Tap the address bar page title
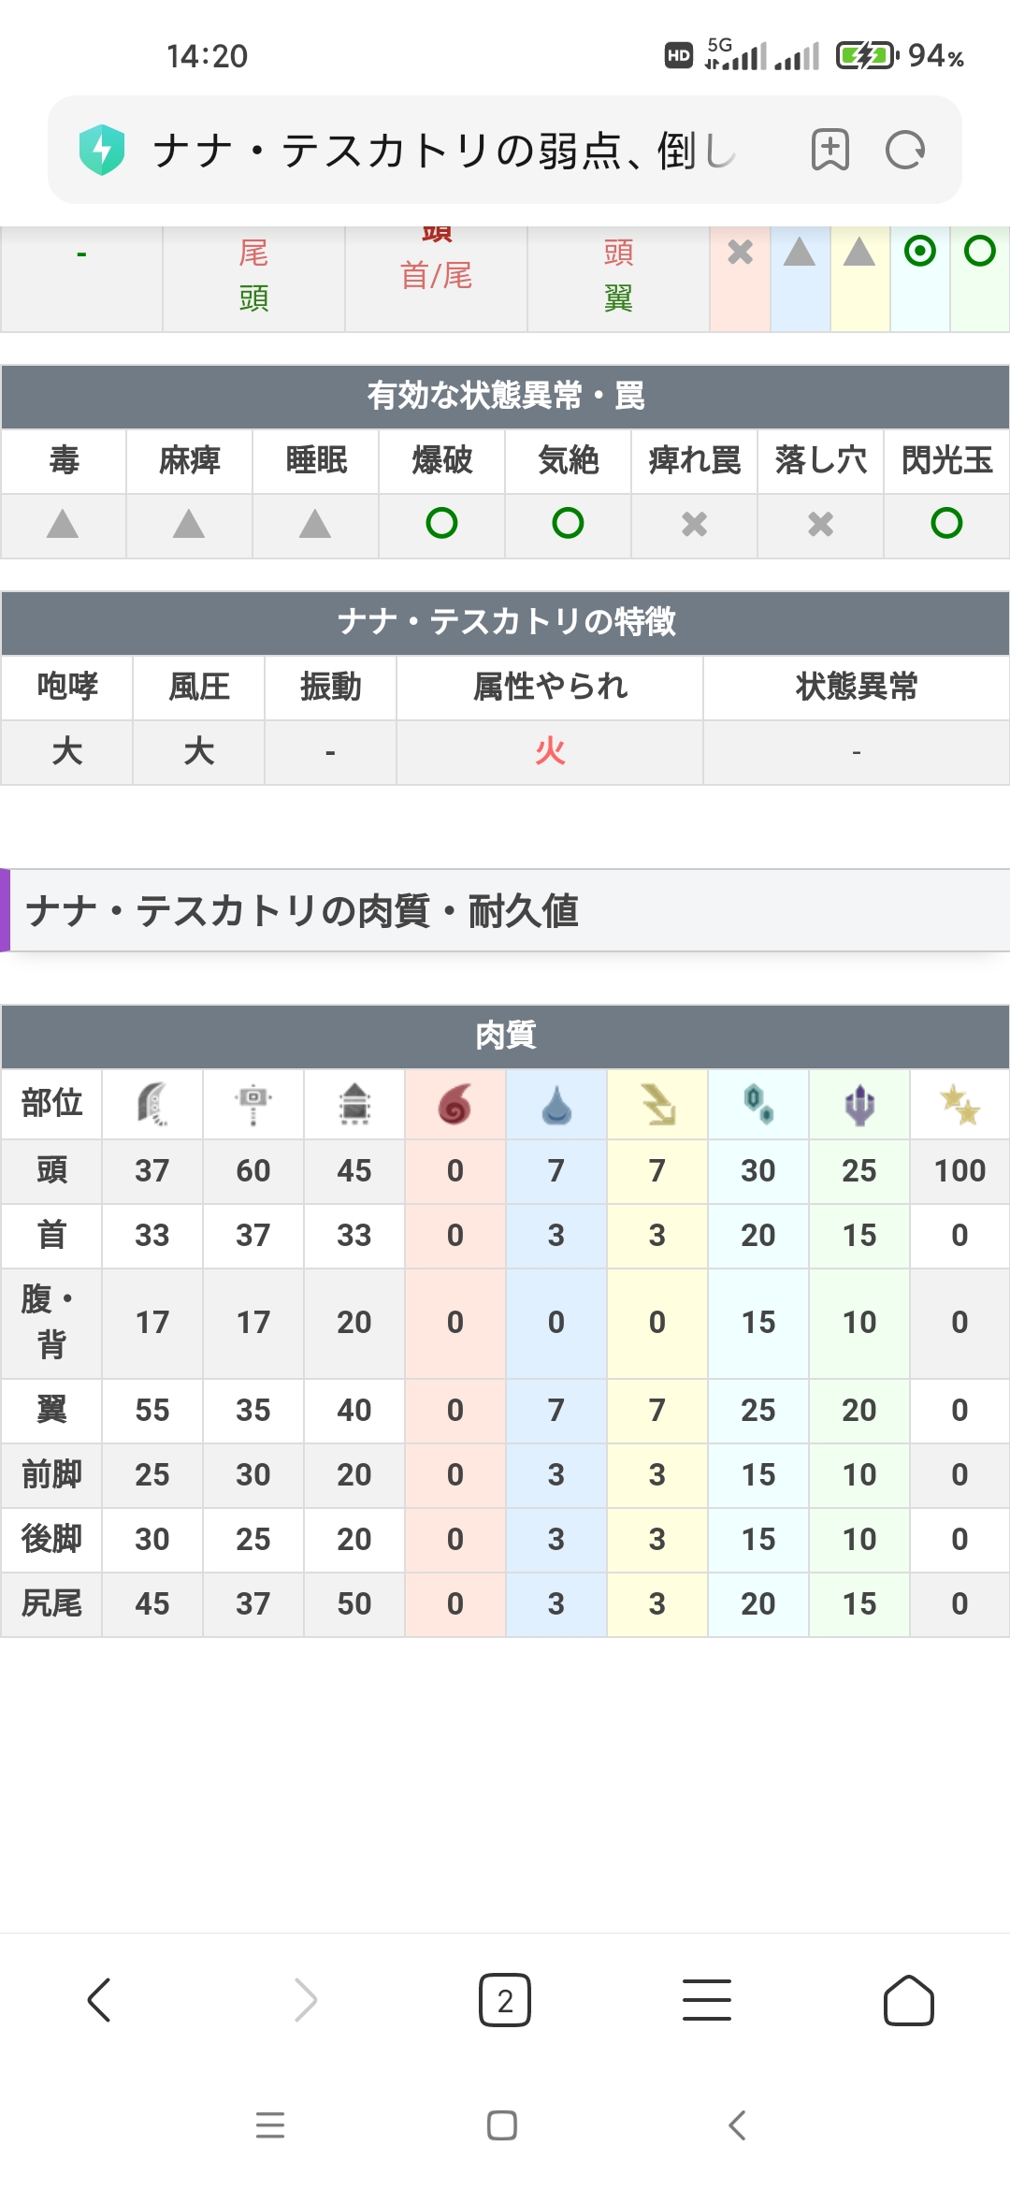 pos(444,150)
